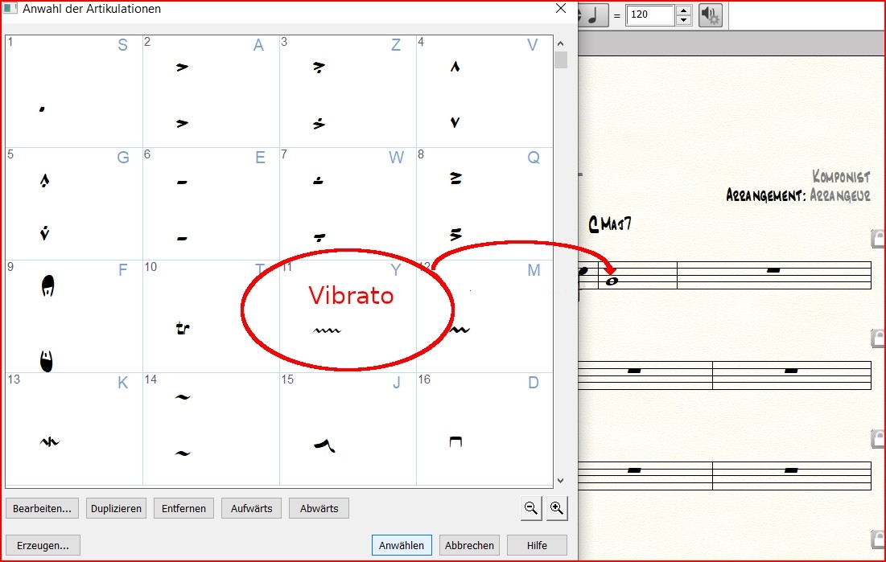
Task: Select accent-staccato articulation in slot 3
Action: tap(348, 91)
